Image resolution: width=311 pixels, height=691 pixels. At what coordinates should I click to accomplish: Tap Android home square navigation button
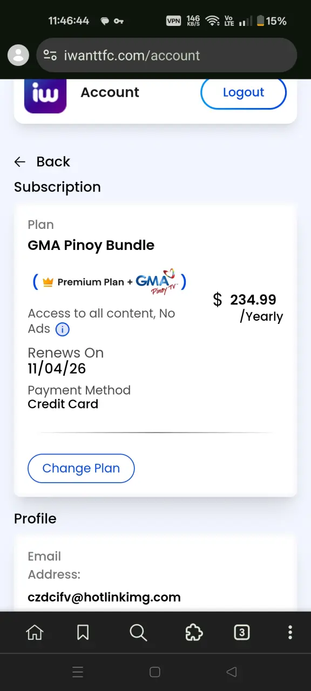click(x=155, y=672)
